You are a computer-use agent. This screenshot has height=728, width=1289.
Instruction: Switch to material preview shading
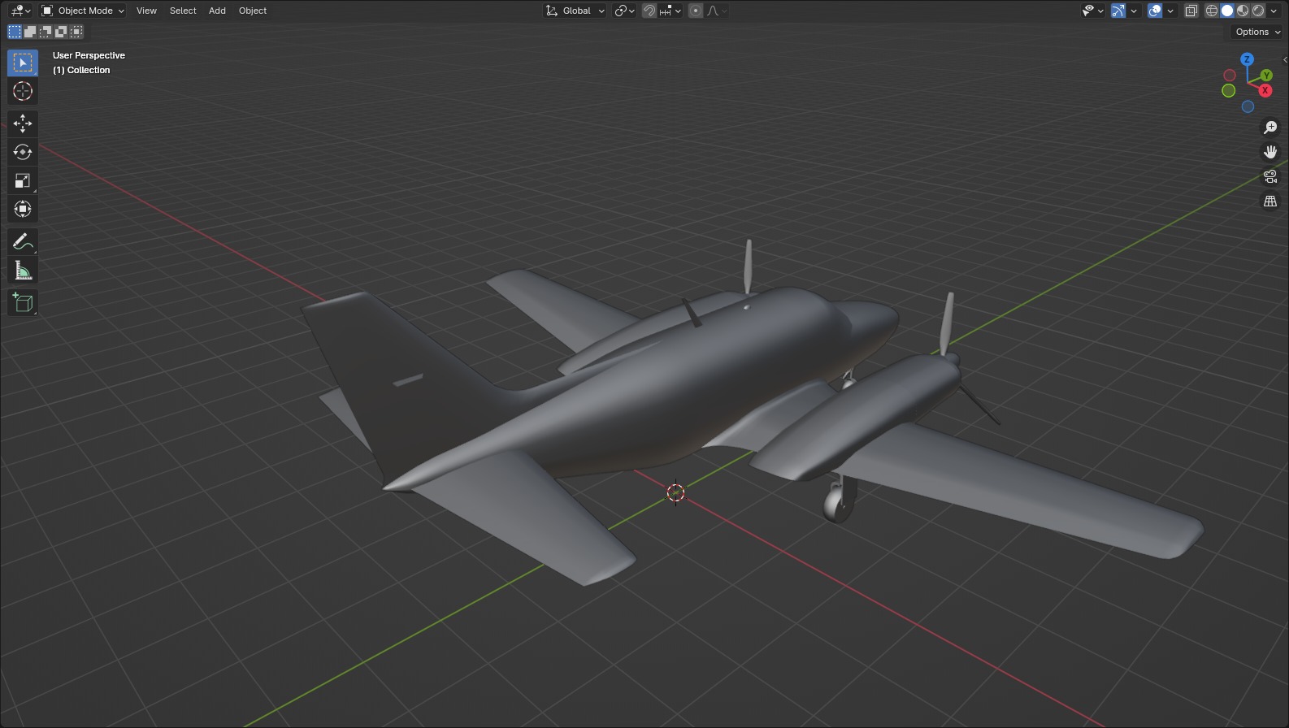pos(1243,11)
